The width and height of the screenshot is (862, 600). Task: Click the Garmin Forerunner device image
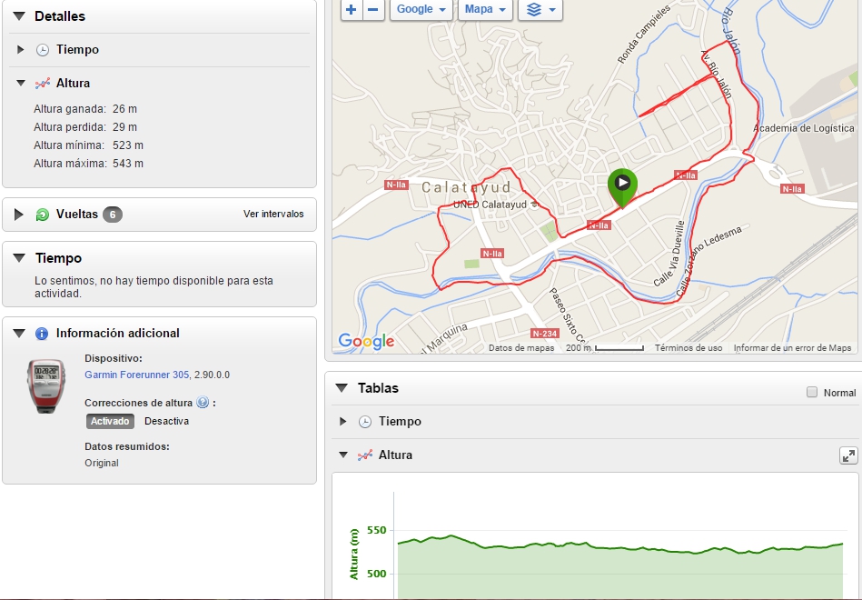[45, 385]
